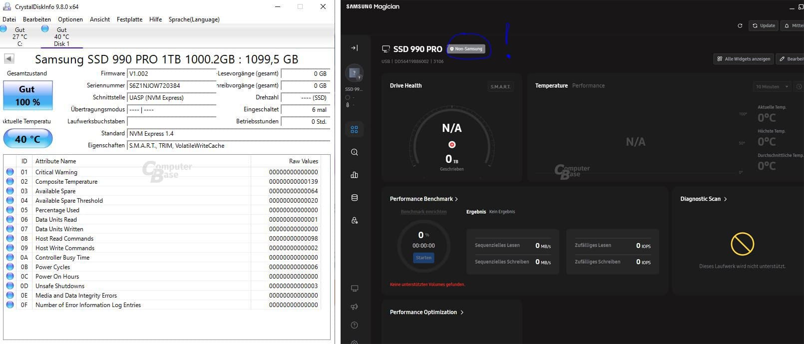This screenshot has width=804, height=344.
Task: Select the database cylinder sidebar icon
Action: [354, 198]
